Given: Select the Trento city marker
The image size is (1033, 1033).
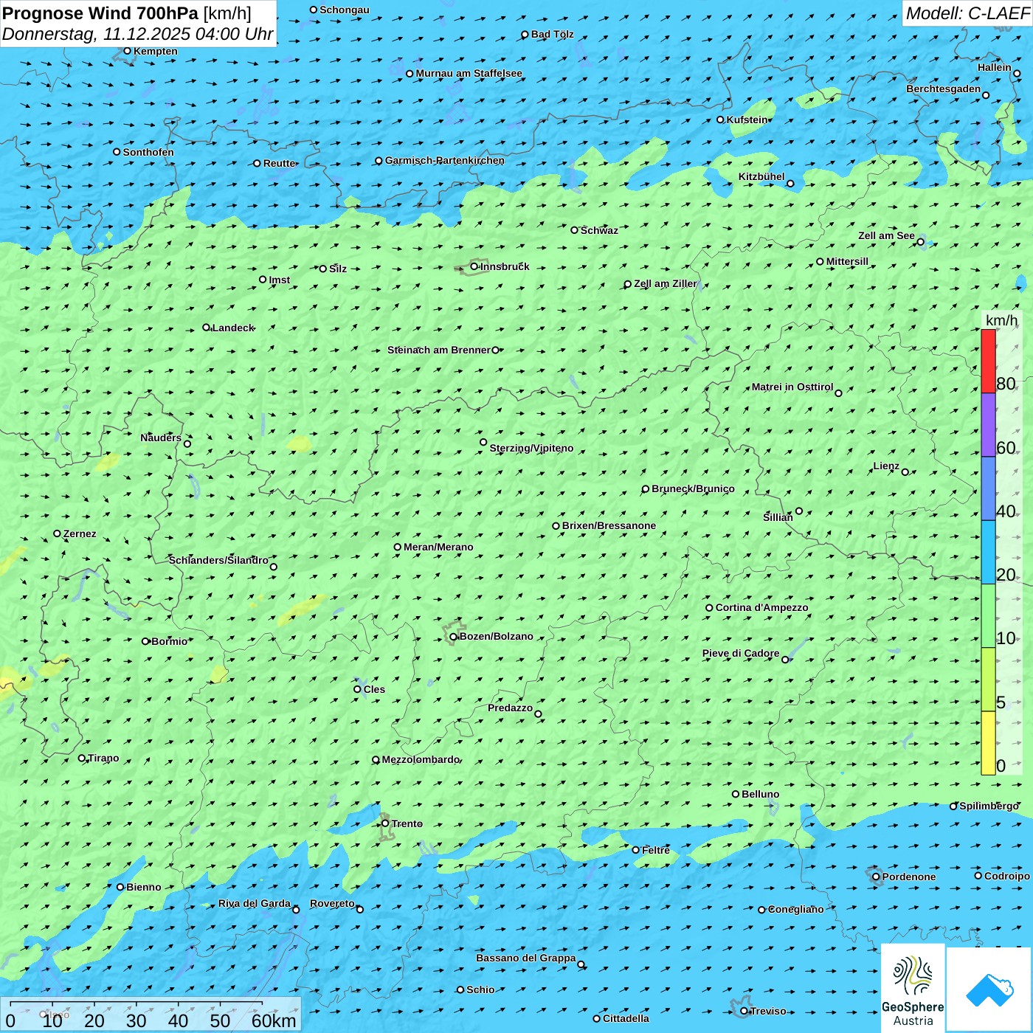Looking at the screenshot, I should [385, 823].
